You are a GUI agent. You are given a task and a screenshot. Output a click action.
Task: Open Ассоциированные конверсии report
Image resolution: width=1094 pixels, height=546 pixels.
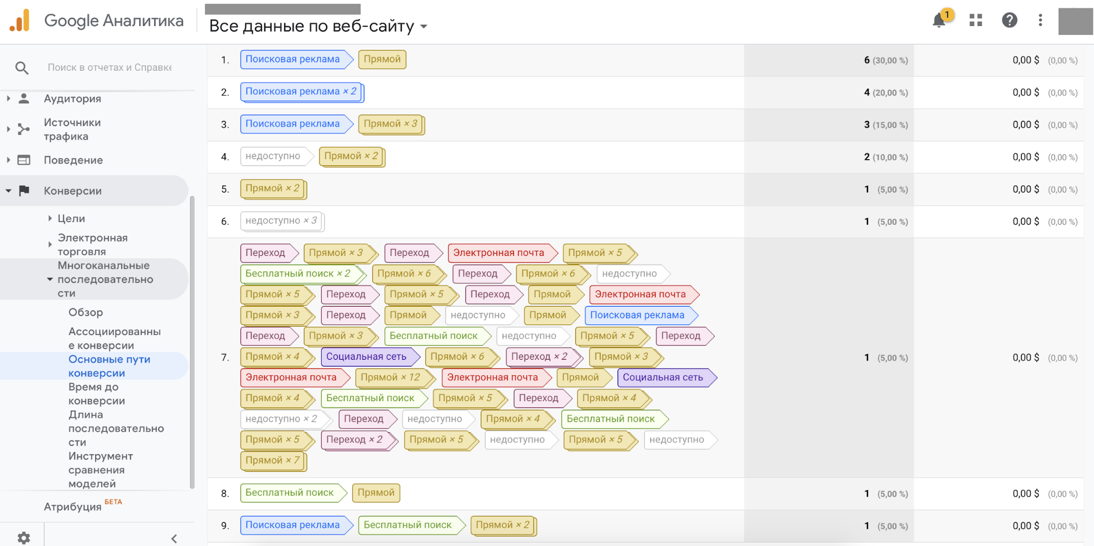[x=114, y=338]
